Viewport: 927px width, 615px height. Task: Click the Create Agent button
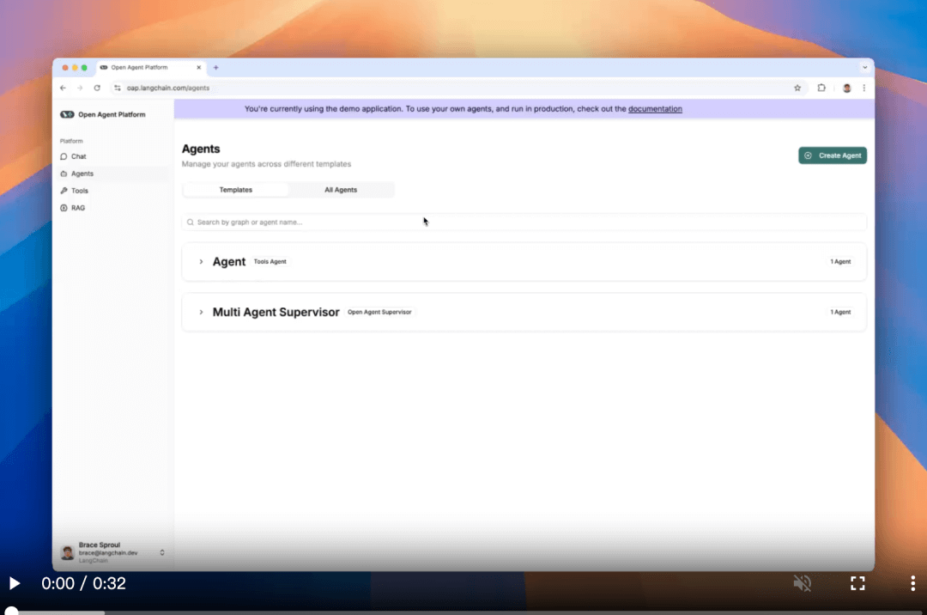point(832,155)
